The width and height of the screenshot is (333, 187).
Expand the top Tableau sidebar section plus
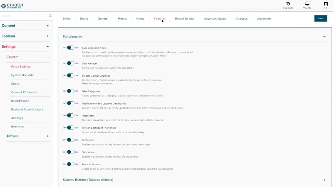[x=48, y=36]
